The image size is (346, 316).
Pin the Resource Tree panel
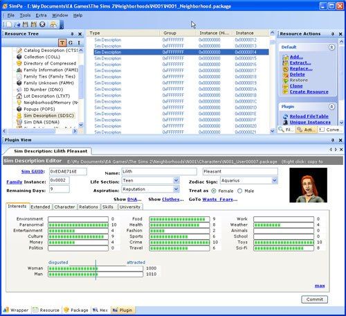coord(72,34)
